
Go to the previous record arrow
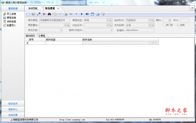pos(76,14)
